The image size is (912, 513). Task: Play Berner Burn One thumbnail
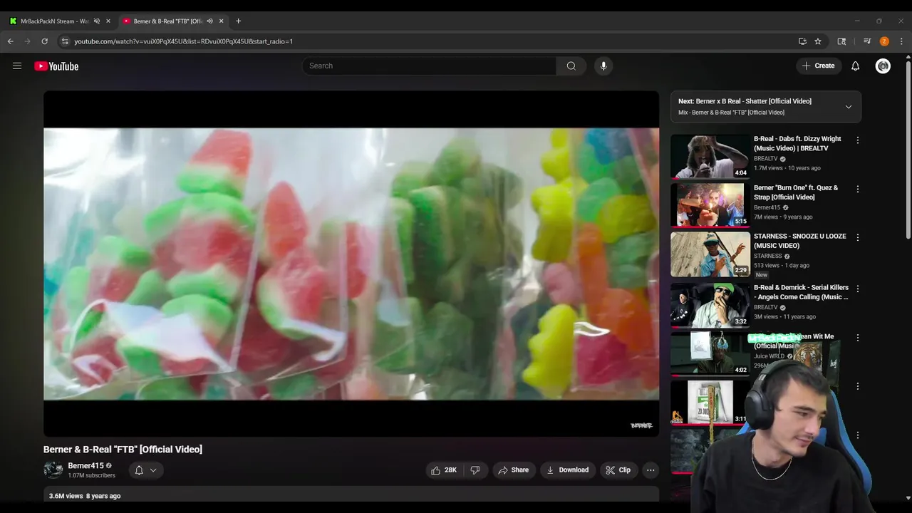710,205
